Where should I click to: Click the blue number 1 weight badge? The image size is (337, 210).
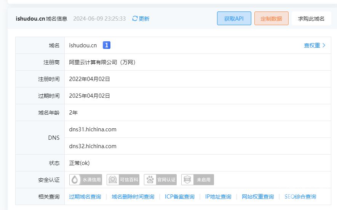pyautogui.click(x=107, y=45)
